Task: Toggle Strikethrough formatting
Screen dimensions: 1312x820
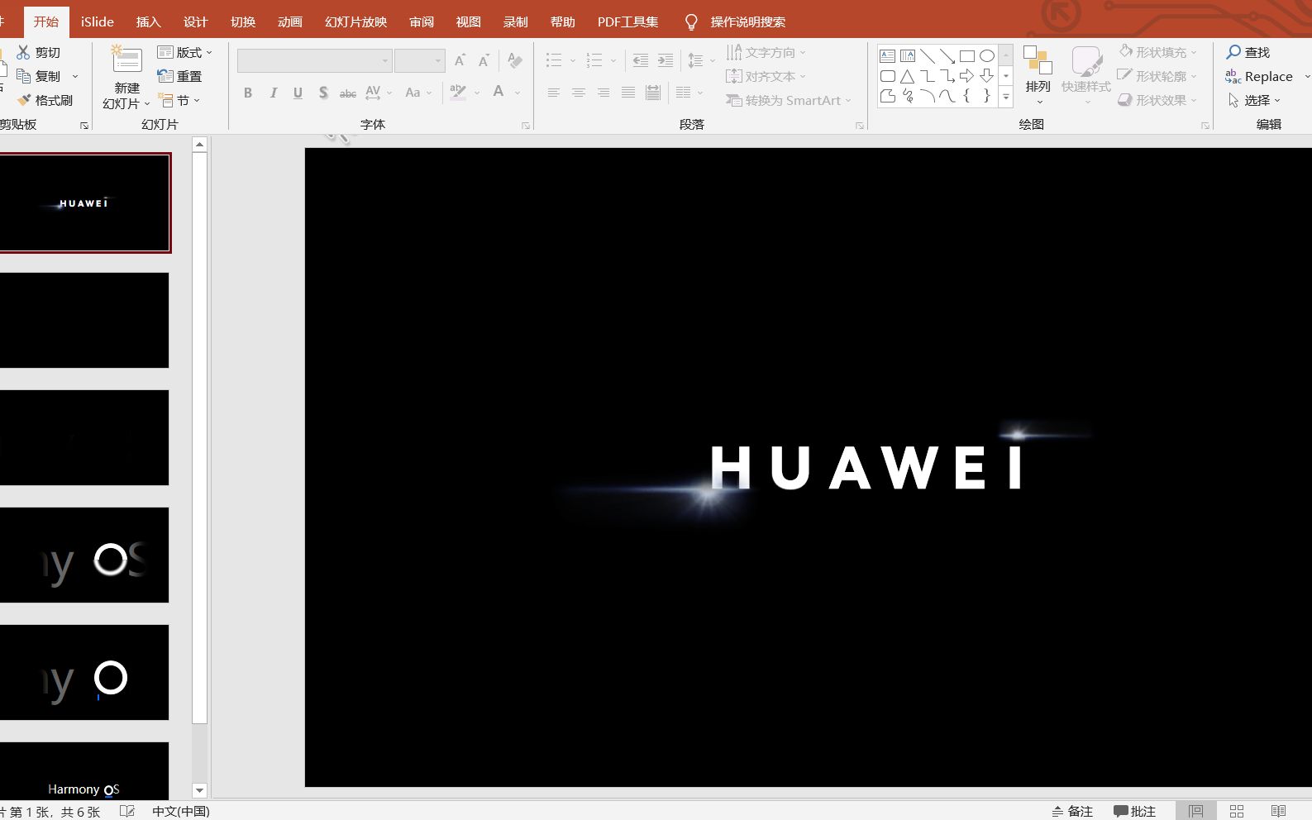Action: tap(348, 93)
